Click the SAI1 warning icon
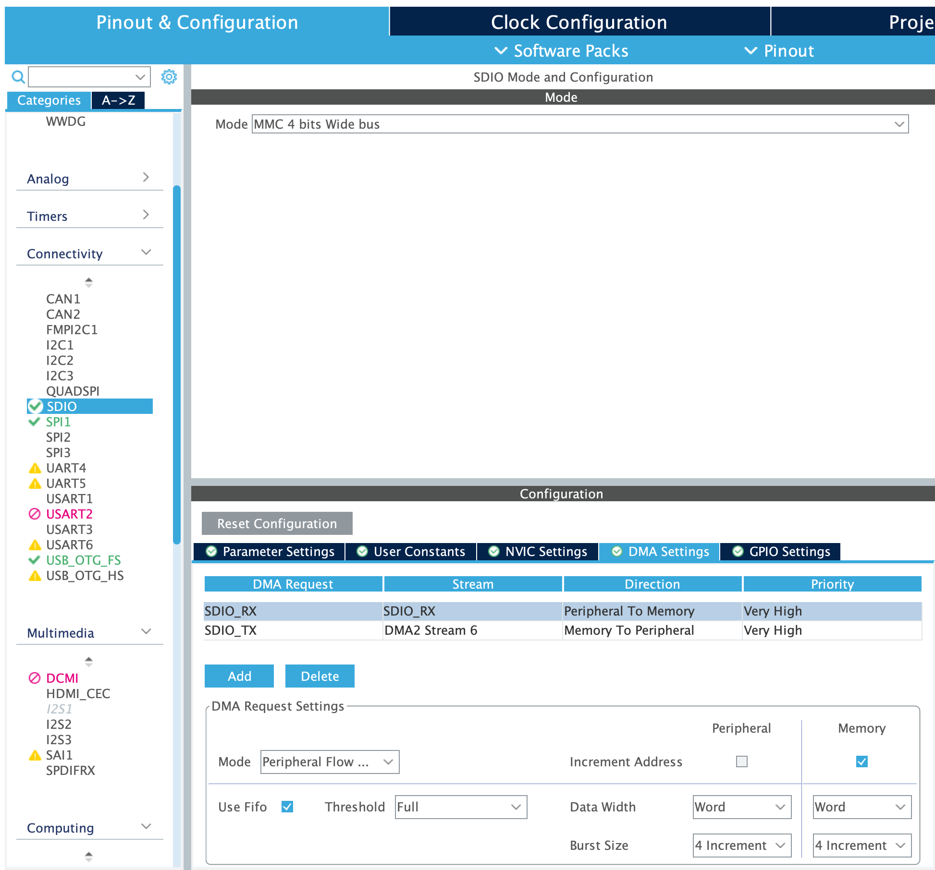 coord(35,755)
